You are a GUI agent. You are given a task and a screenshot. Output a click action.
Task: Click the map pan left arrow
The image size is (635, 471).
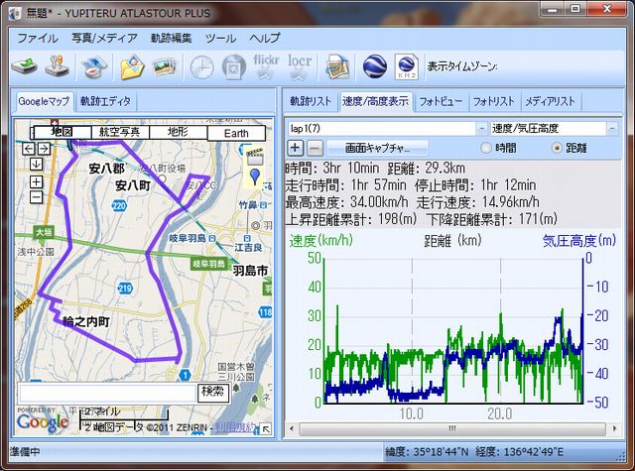point(29,149)
